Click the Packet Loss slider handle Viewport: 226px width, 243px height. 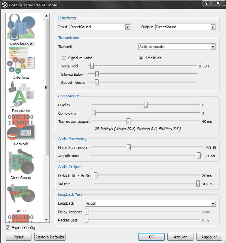click(x=87, y=220)
